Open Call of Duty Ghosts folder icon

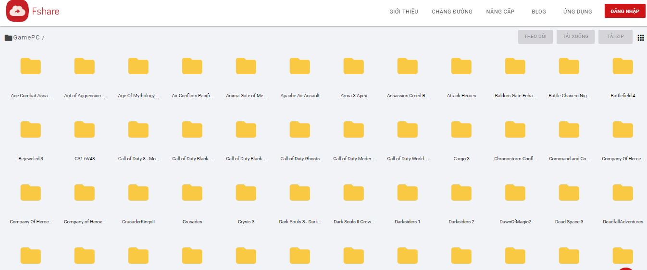pyautogui.click(x=300, y=129)
